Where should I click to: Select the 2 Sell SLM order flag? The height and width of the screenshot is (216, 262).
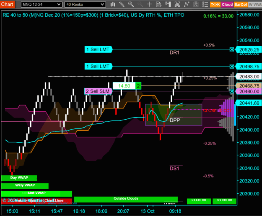98,91
